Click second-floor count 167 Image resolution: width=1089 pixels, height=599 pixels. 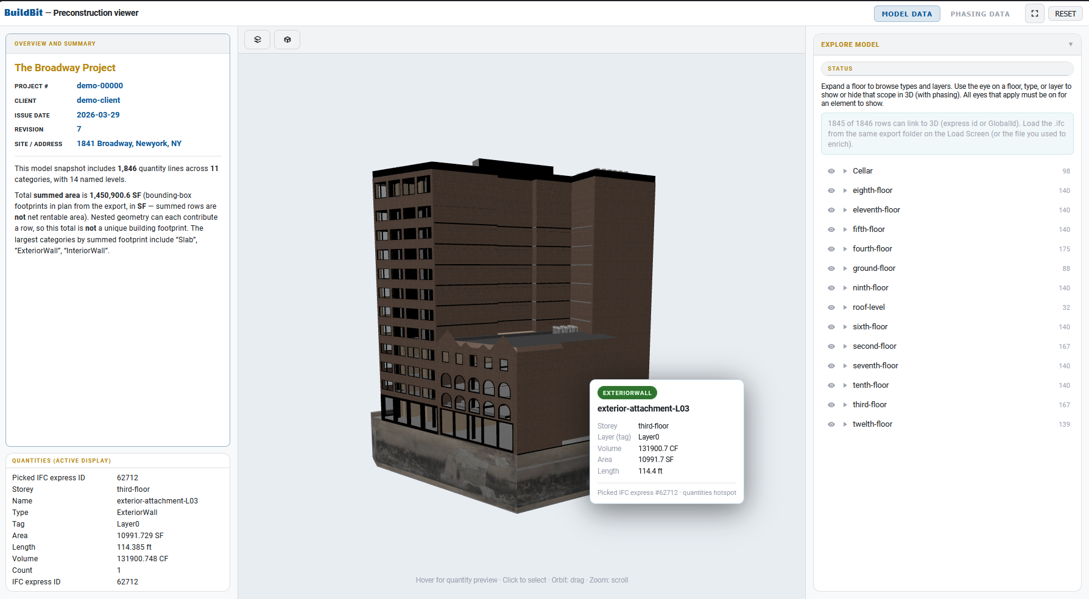click(1064, 346)
